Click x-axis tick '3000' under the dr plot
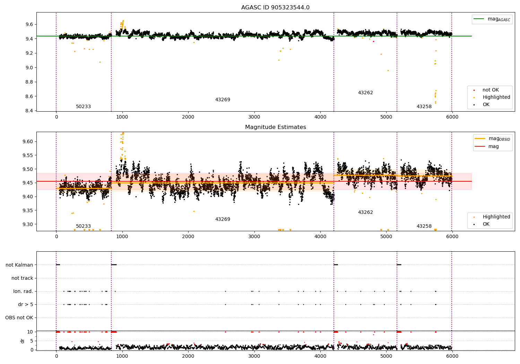 (x=254, y=356)
